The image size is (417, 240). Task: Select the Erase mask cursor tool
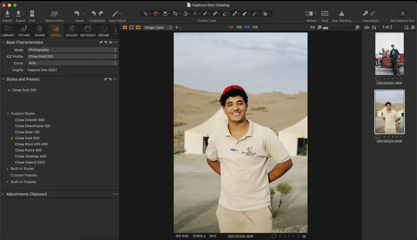coord(225,13)
